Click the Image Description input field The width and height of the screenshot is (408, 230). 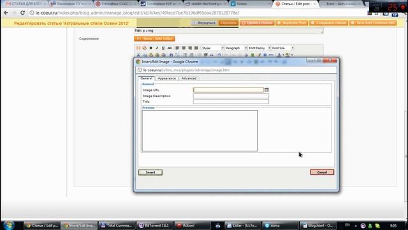tap(231, 96)
